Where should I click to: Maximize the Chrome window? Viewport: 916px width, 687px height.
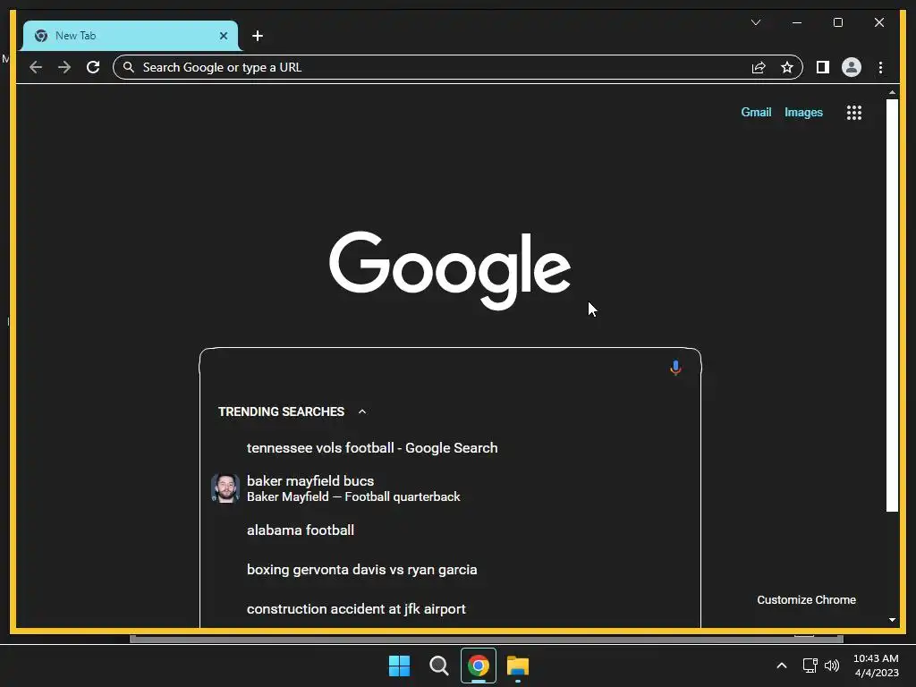[x=837, y=22]
